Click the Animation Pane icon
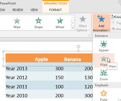The height and width of the screenshot is (101, 121). coord(113,17)
